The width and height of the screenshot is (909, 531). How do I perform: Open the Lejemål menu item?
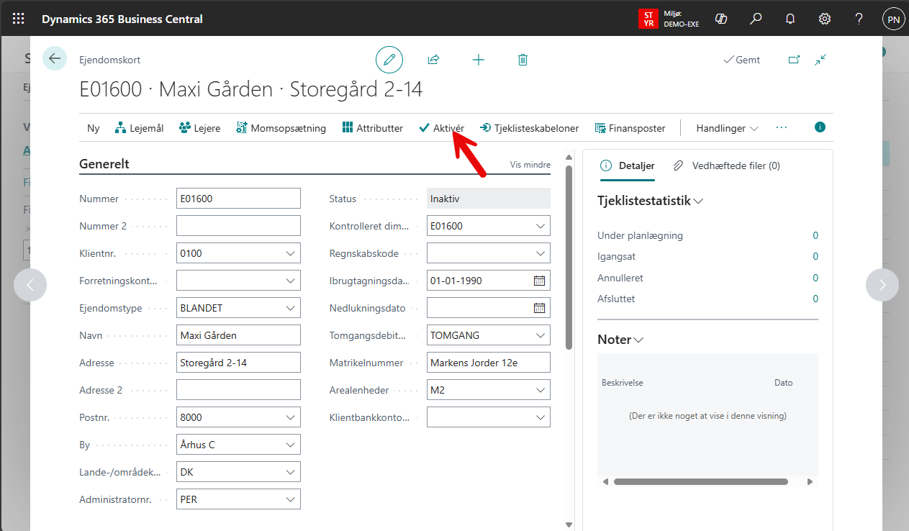[140, 128]
